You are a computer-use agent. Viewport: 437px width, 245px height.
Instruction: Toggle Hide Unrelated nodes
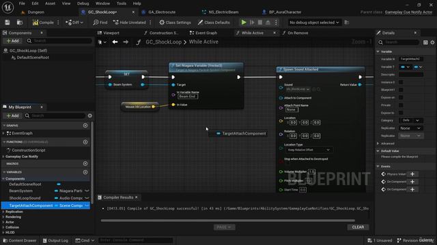coord(130,22)
